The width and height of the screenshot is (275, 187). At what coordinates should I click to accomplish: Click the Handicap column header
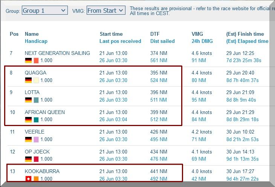36,41
